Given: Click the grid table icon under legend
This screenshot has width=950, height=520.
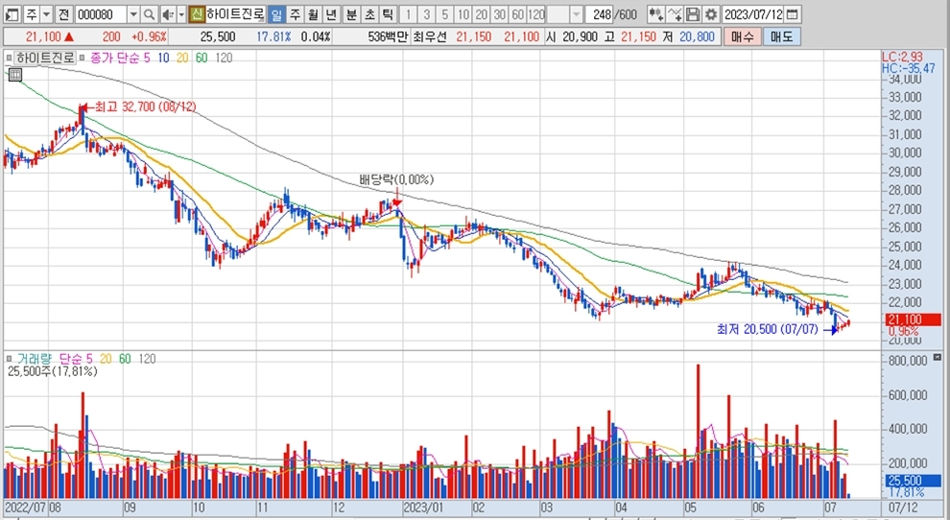Looking at the screenshot, I should point(15,75).
